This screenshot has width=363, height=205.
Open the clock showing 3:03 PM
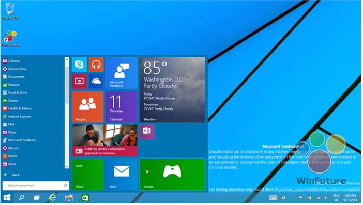[350, 198]
